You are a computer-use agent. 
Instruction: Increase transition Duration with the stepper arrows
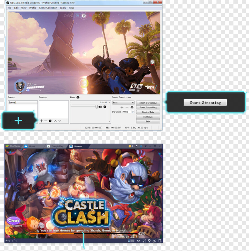[133, 112]
